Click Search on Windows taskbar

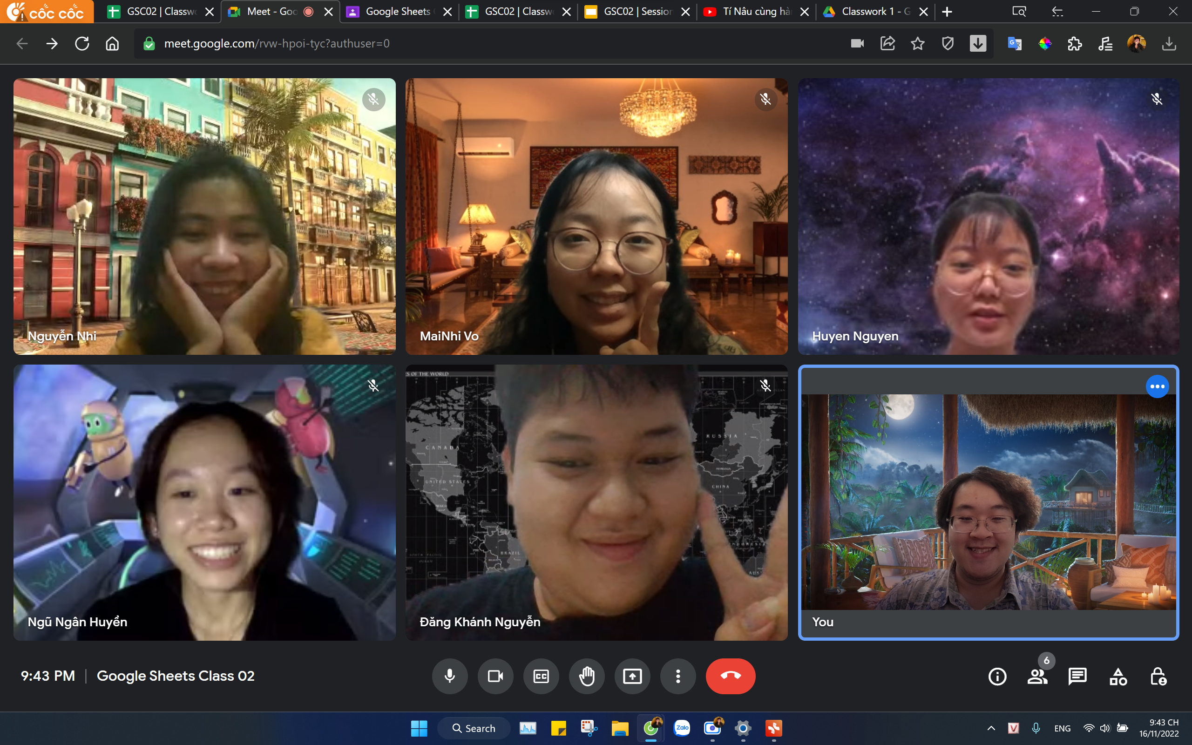point(474,728)
